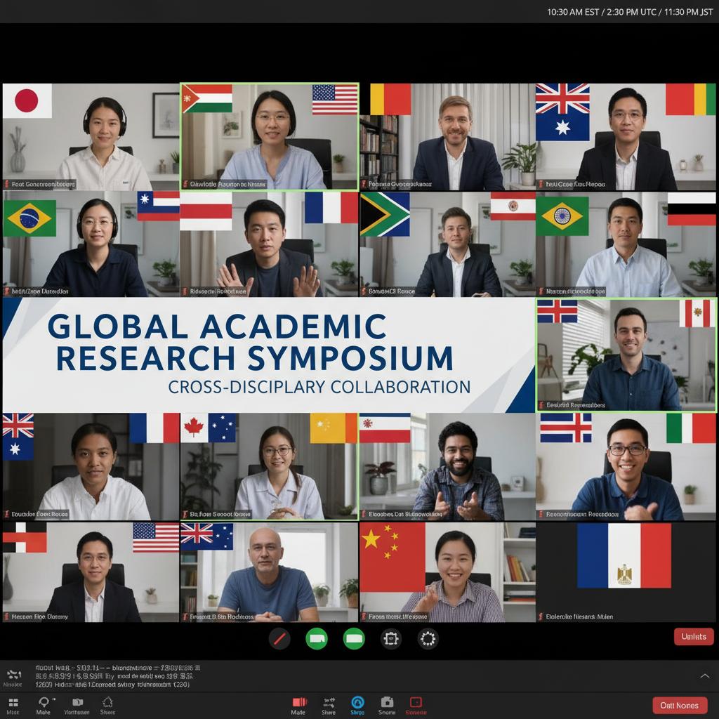Viewport: 719px width, 719px height.
Task: Toggle the green rectangle button beside the chip icon
Action: (x=354, y=638)
